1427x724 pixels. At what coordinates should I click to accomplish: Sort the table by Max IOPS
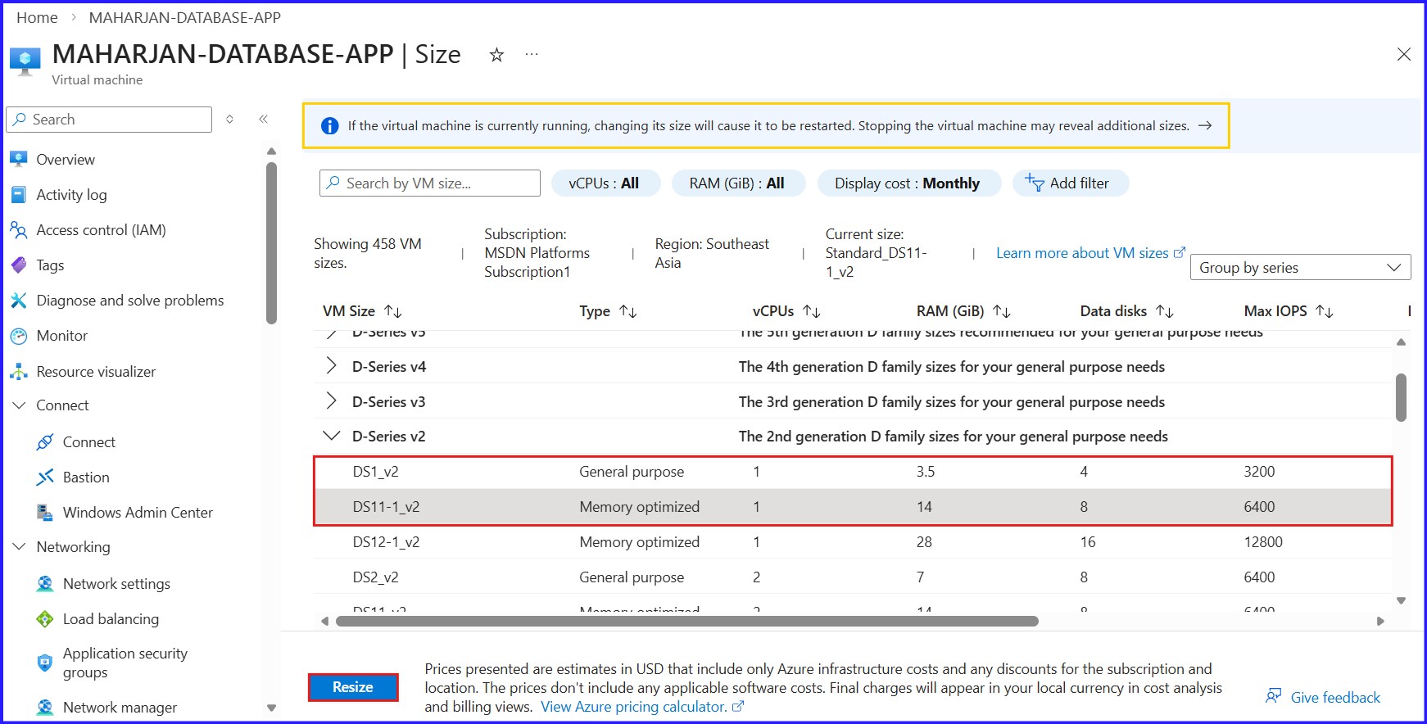coord(1325,311)
